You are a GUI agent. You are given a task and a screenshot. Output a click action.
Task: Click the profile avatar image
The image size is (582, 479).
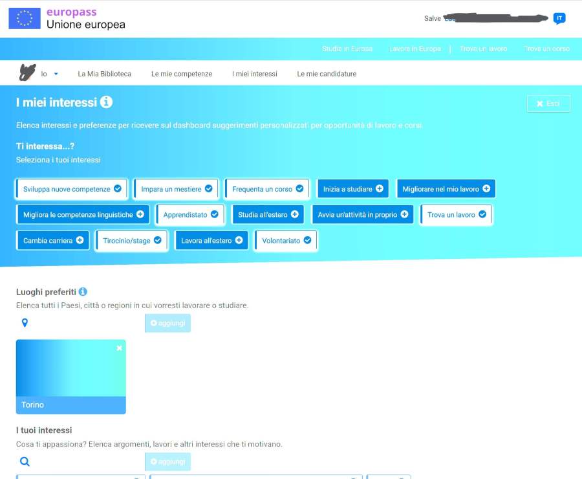pyautogui.click(x=27, y=73)
